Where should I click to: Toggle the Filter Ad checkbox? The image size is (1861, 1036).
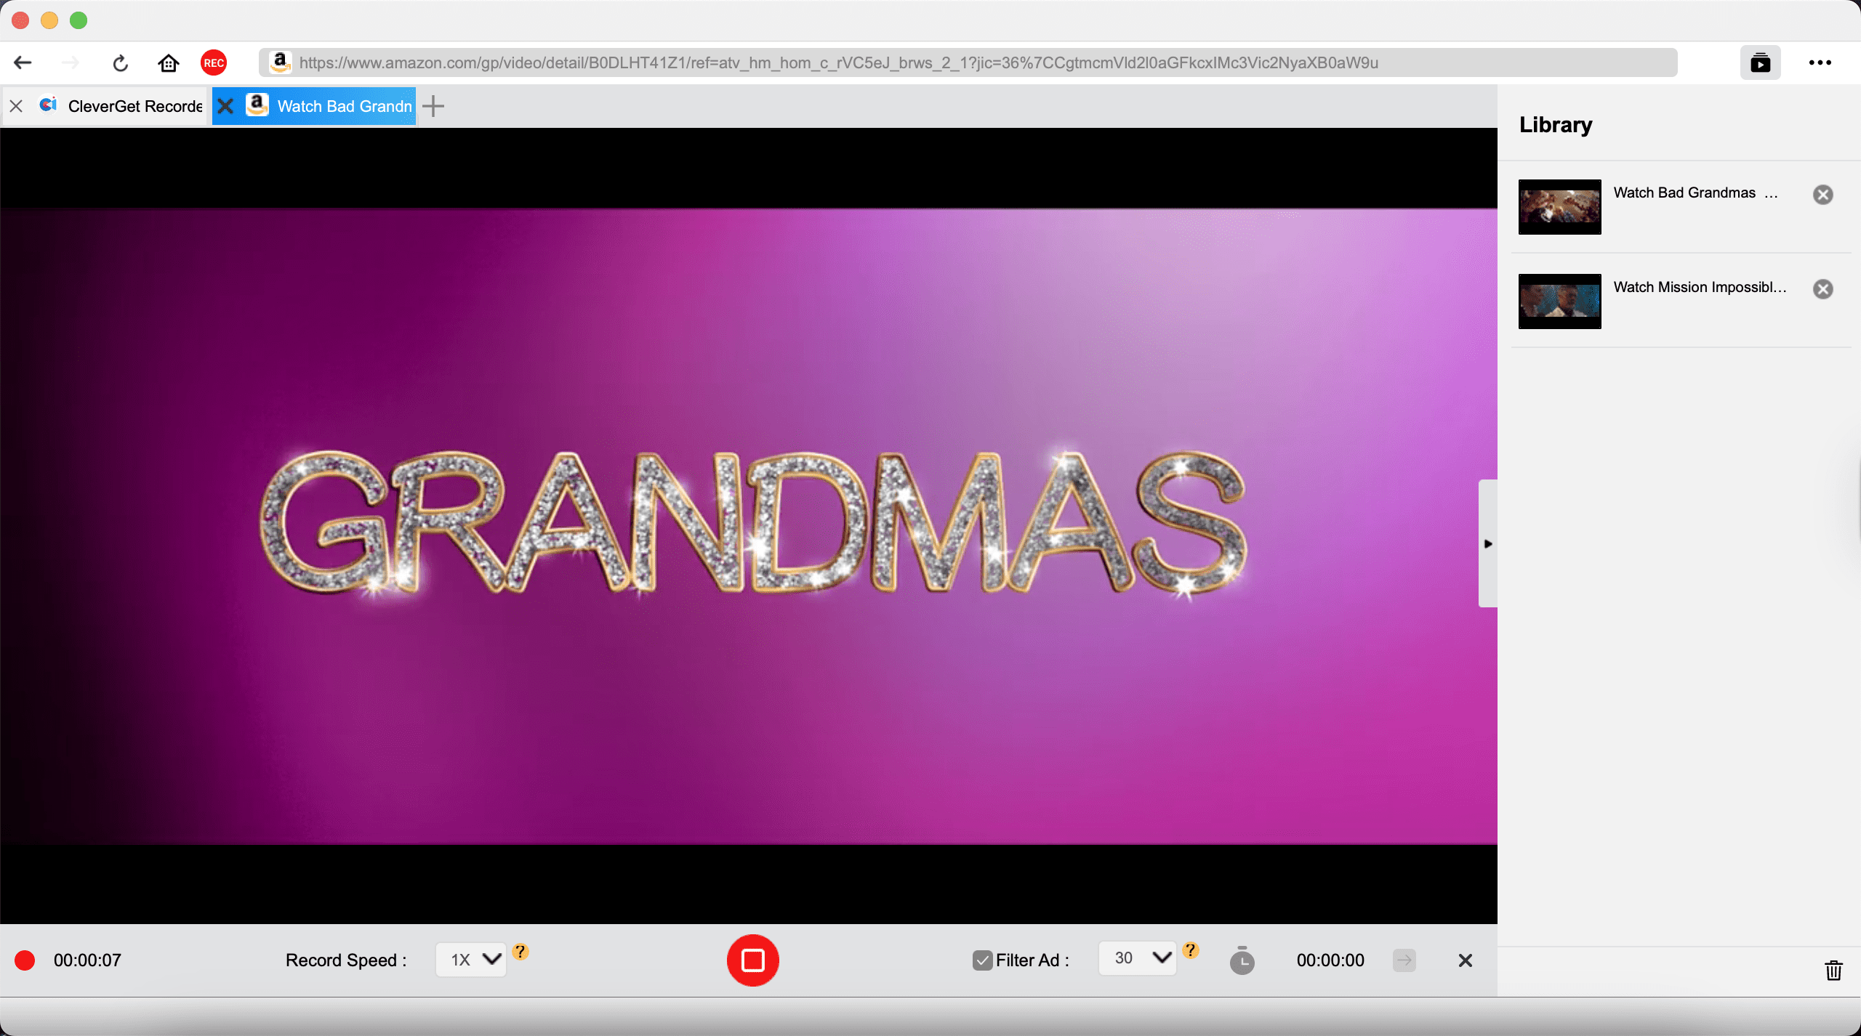coord(982,960)
